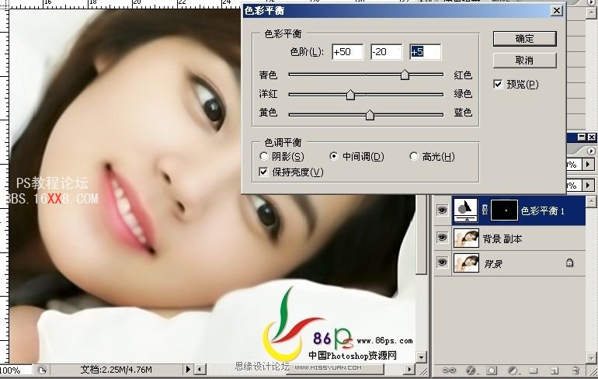
Task: Select the black layer mask thumbnail of 色彩平衡 1
Action: tap(504, 210)
